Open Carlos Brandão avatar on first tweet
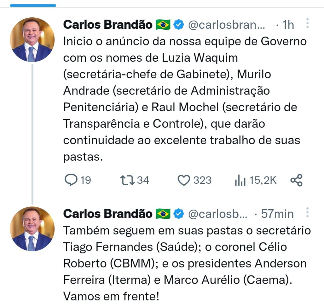The image size is (324, 307). [x=32, y=40]
